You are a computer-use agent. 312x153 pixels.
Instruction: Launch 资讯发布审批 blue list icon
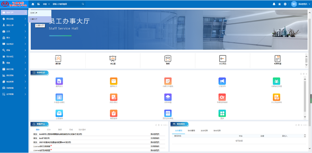point(168,113)
